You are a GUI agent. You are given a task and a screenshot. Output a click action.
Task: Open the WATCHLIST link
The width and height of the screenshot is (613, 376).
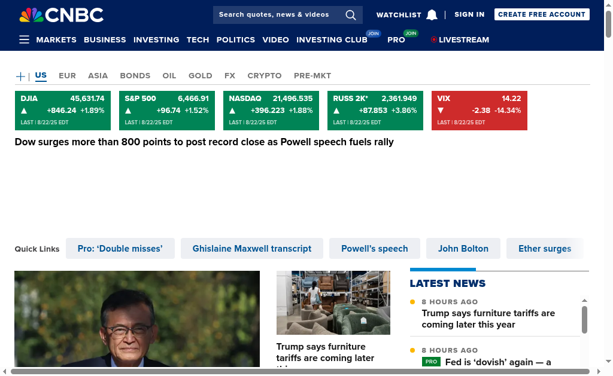[x=399, y=15]
